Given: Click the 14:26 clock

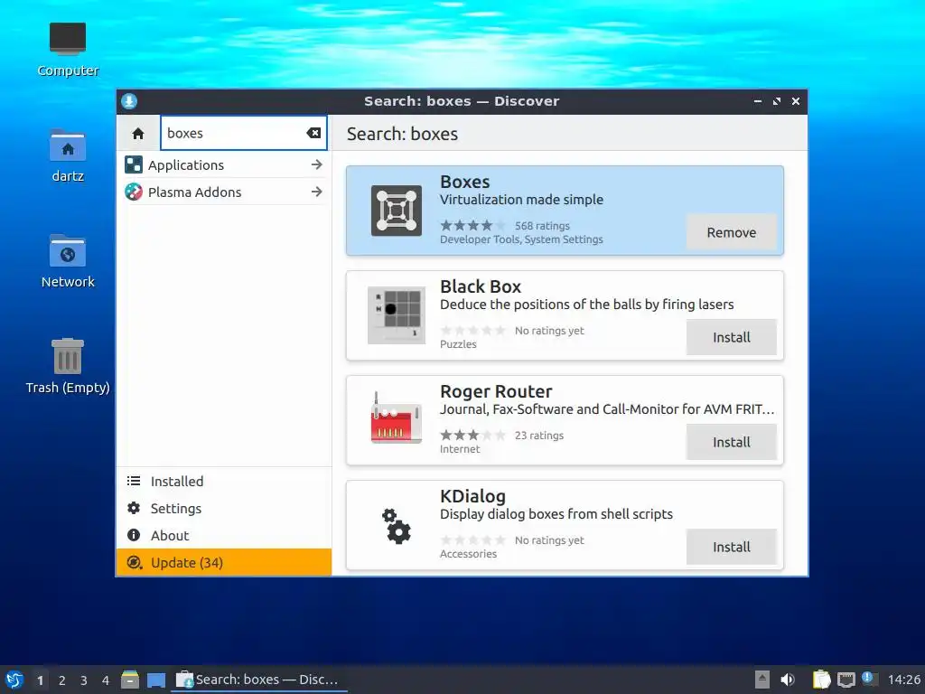Looking at the screenshot, I should point(903,680).
